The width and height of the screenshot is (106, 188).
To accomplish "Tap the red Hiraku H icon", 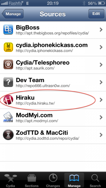I will [8, 100].
